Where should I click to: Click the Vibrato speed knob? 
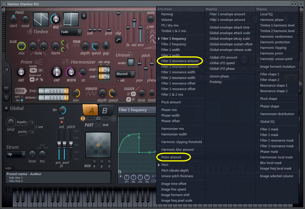113,93
